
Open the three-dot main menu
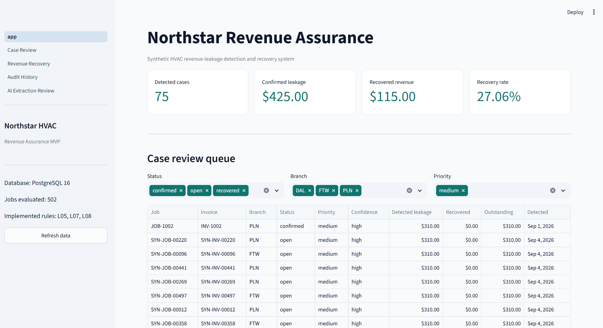pyautogui.click(x=594, y=12)
